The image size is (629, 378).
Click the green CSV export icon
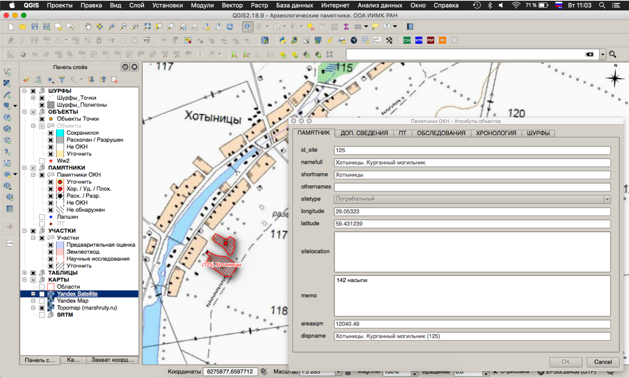click(407, 40)
